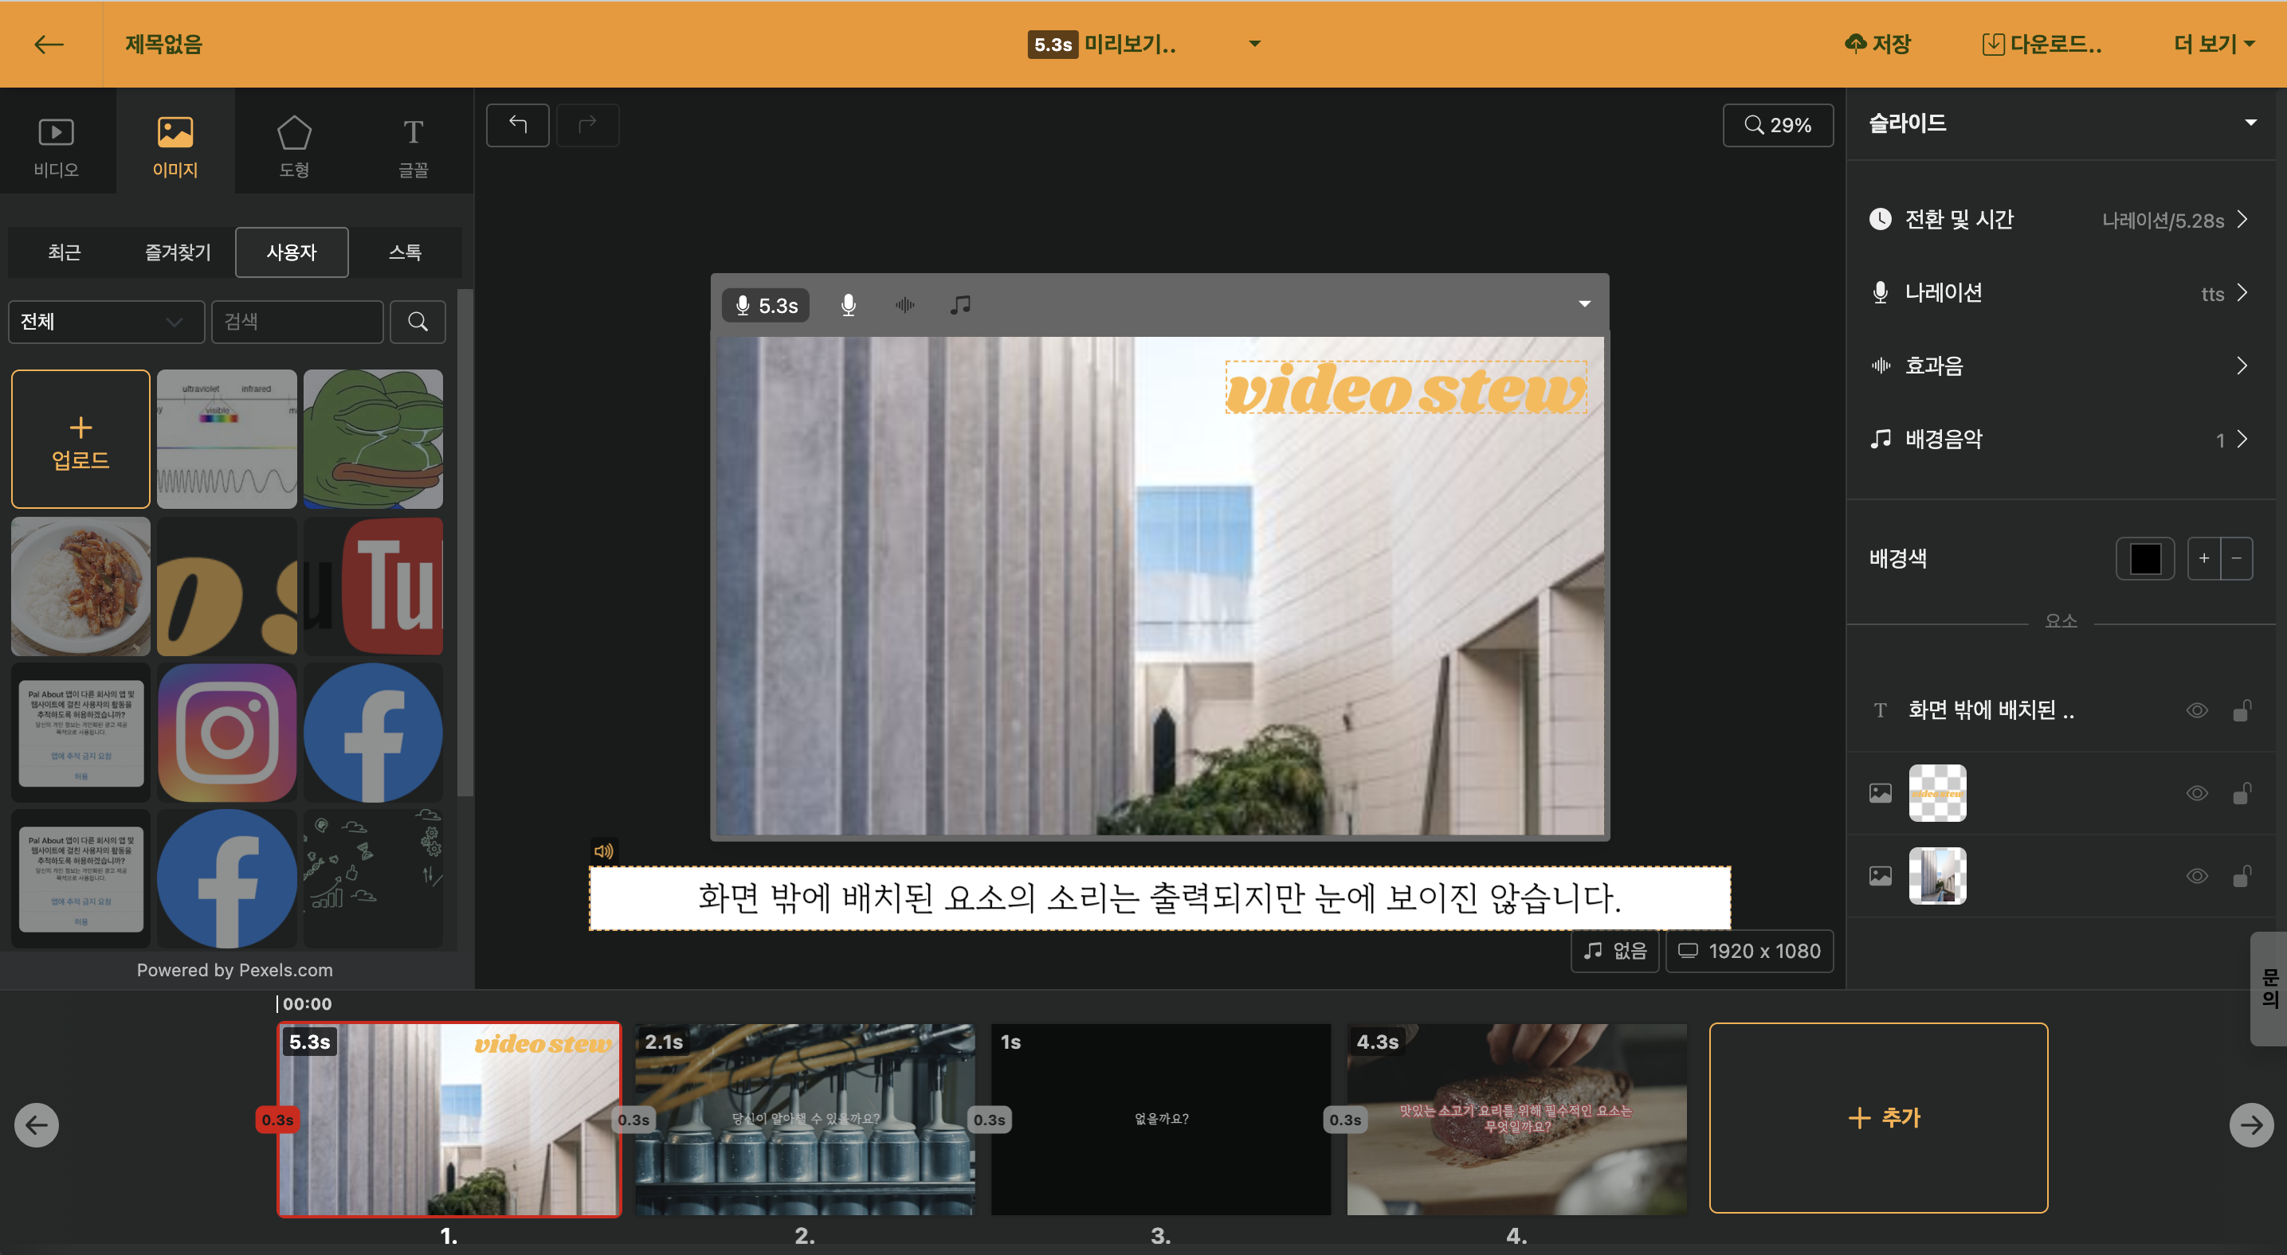Open the 글꼴 text tool
Image resolution: width=2287 pixels, height=1255 pixels.
click(x=413, y=147)
